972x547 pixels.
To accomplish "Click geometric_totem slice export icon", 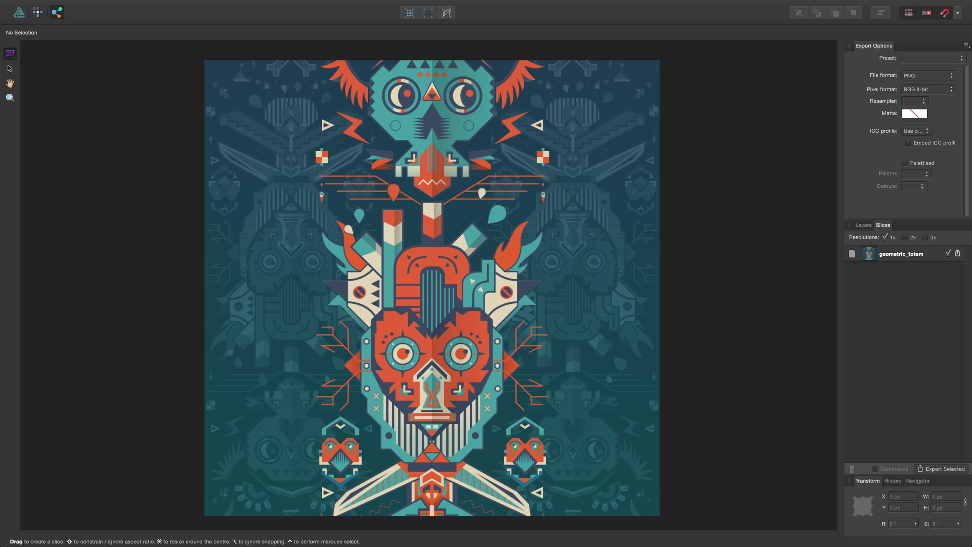I will point(958,253).
